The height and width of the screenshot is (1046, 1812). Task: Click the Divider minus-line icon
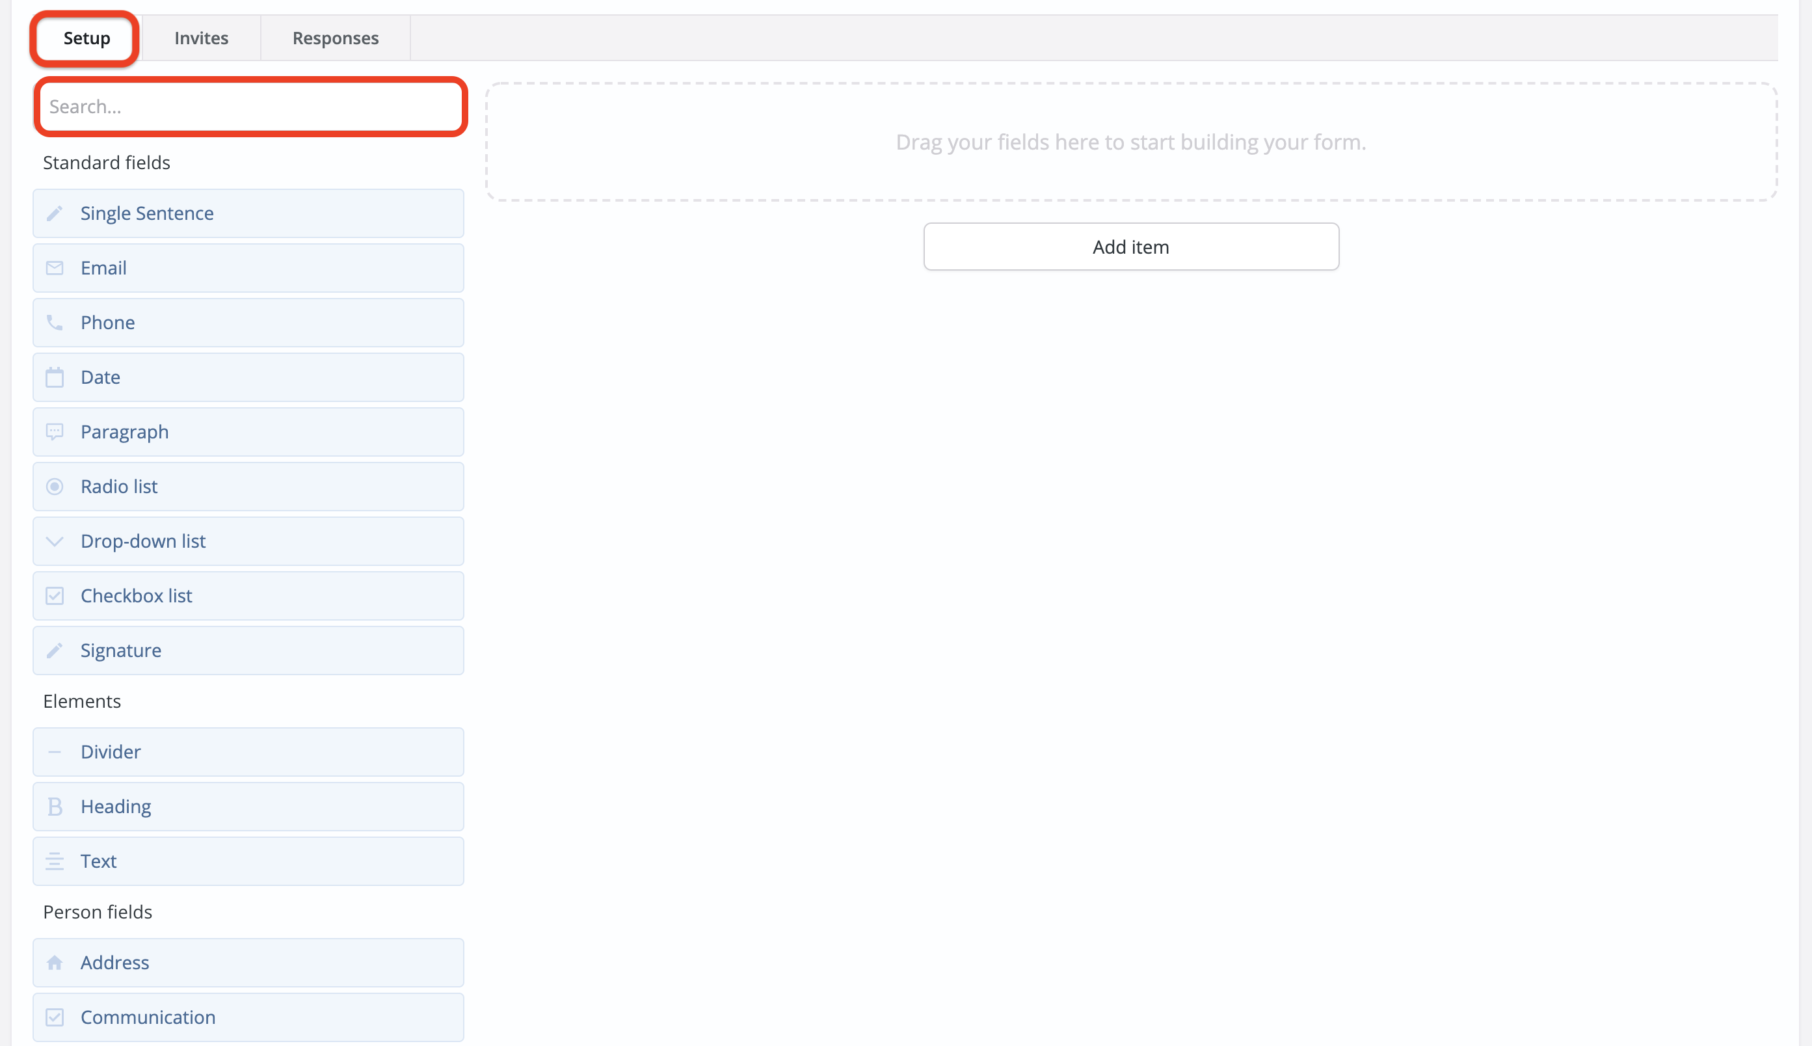click(x=55, y=751)
